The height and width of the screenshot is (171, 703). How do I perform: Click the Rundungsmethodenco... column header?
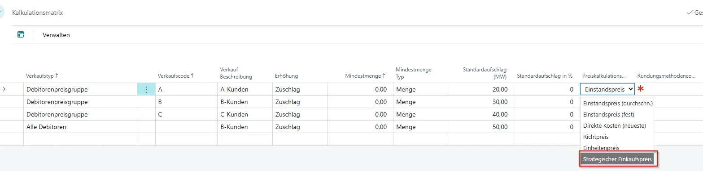click(666, 76)
